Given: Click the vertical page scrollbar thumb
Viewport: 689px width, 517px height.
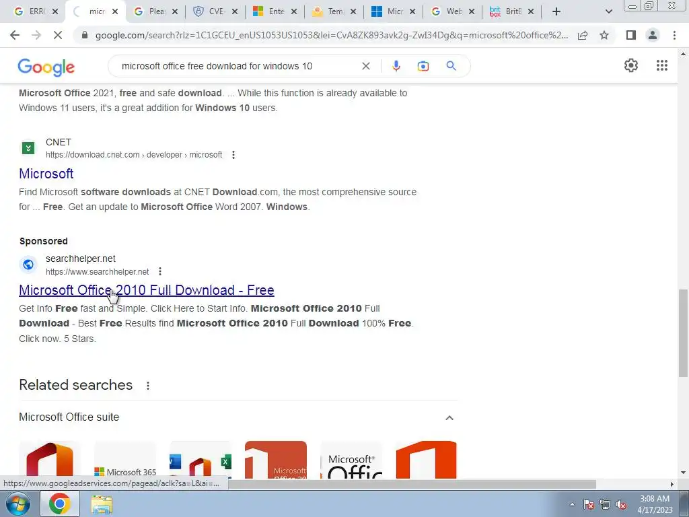Looking at the screenshot, I should click(683, 333).
